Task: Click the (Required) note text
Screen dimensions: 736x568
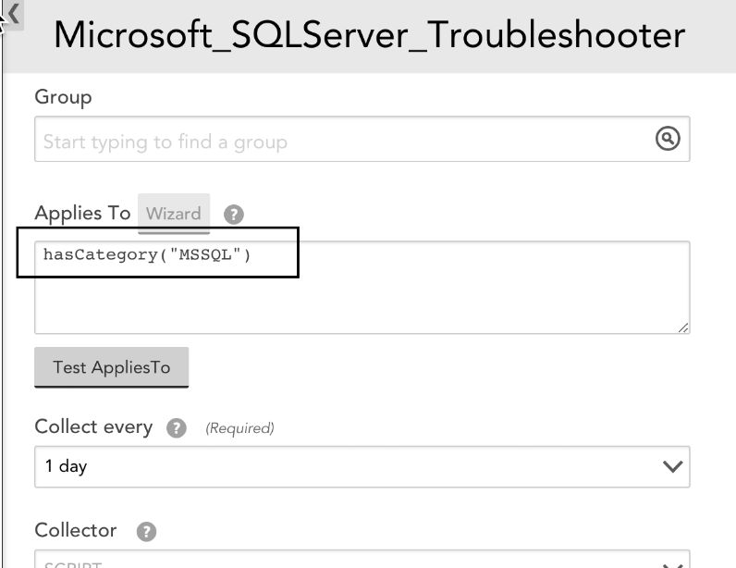Action: (x=239, y=428)
